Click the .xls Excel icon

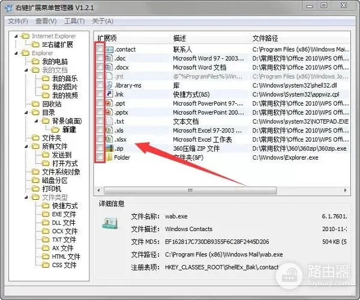point(109,130)
